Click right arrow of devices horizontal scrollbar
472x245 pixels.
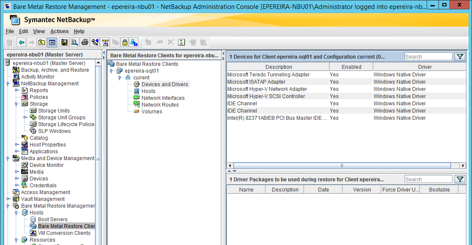[463, 166]
